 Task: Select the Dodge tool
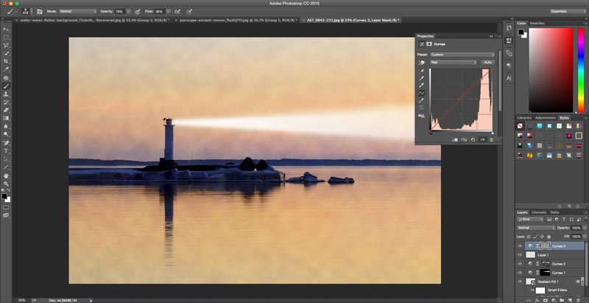click(7, 134)
